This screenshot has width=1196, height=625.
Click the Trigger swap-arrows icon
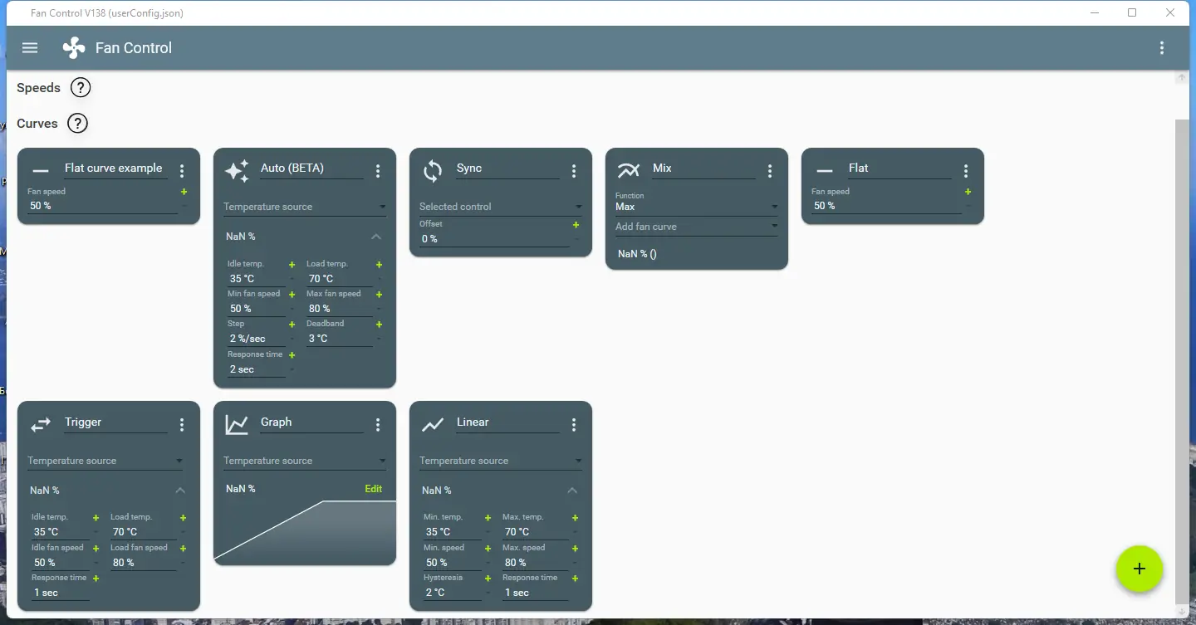41,425
